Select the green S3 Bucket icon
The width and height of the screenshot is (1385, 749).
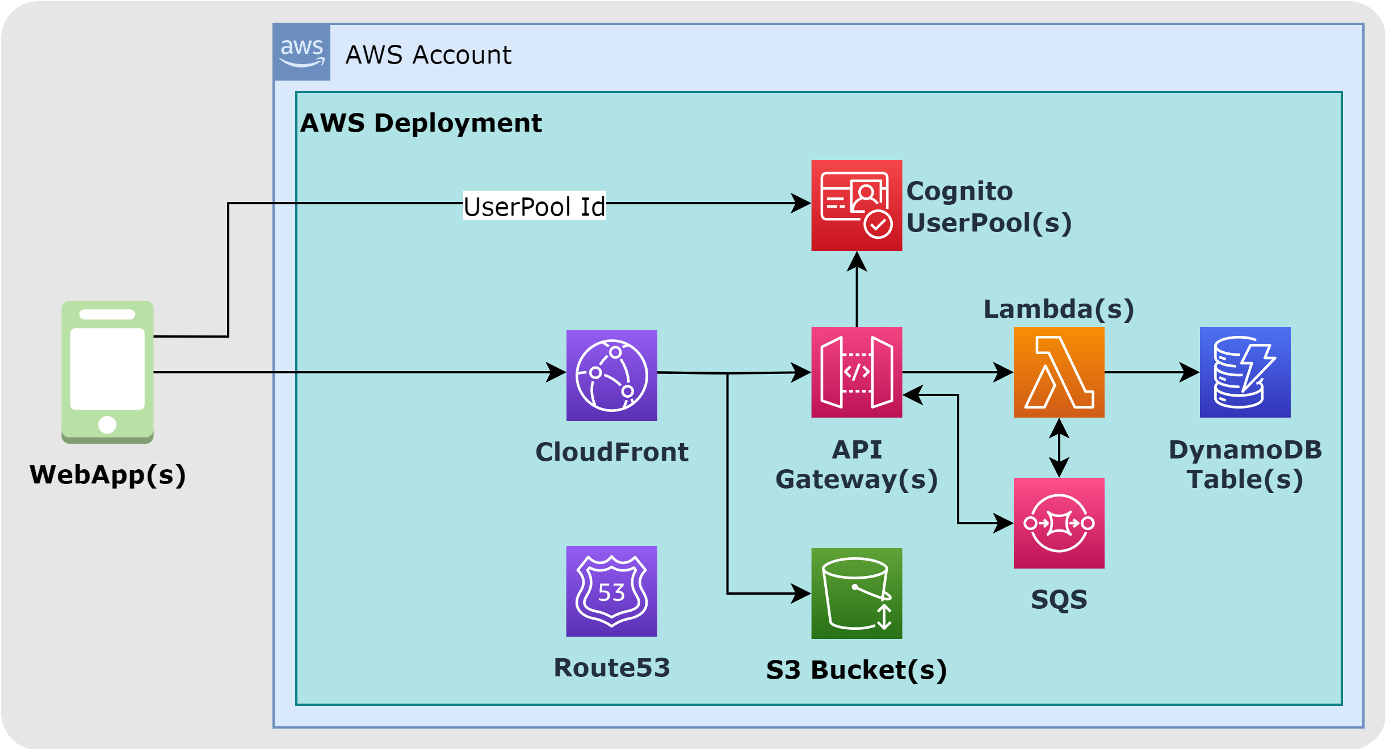point(857,594)
